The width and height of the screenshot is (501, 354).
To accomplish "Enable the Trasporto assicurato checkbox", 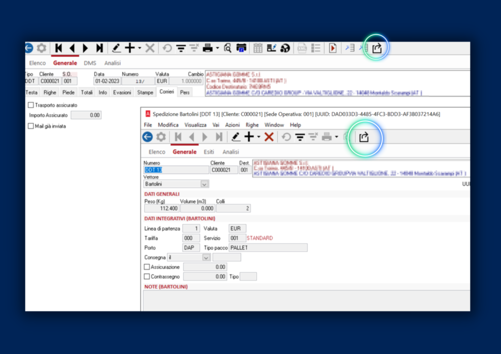I will click(x=31, y=105).
